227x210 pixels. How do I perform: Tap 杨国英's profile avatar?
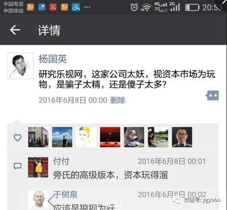[x=21, y=66]
